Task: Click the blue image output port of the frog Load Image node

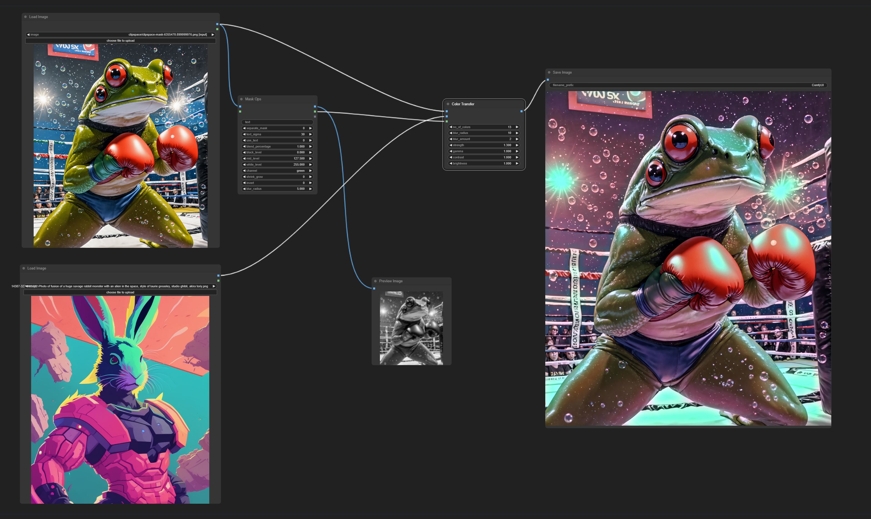Action: [217, 24]
